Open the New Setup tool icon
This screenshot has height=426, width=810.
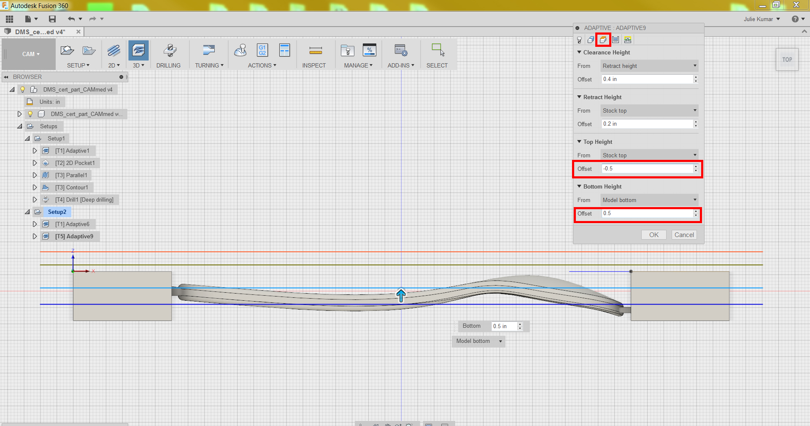[67, 51]
